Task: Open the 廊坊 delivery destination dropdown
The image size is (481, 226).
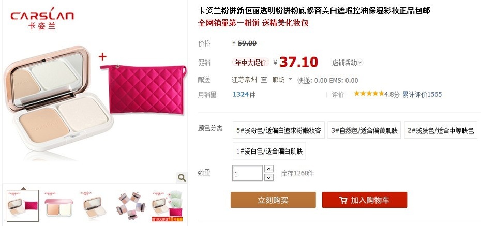Action: (282, 80)
